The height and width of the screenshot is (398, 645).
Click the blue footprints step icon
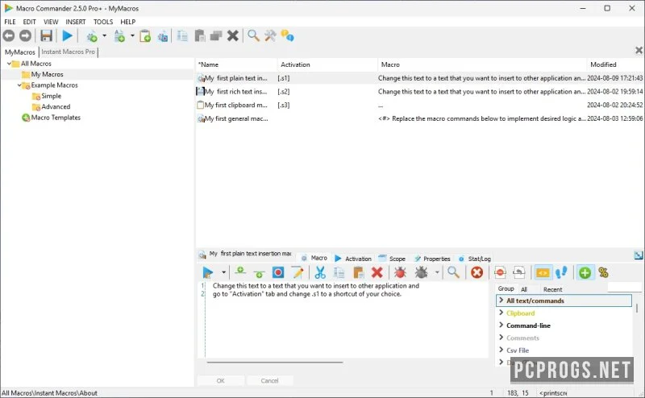[x=561, y=272]
